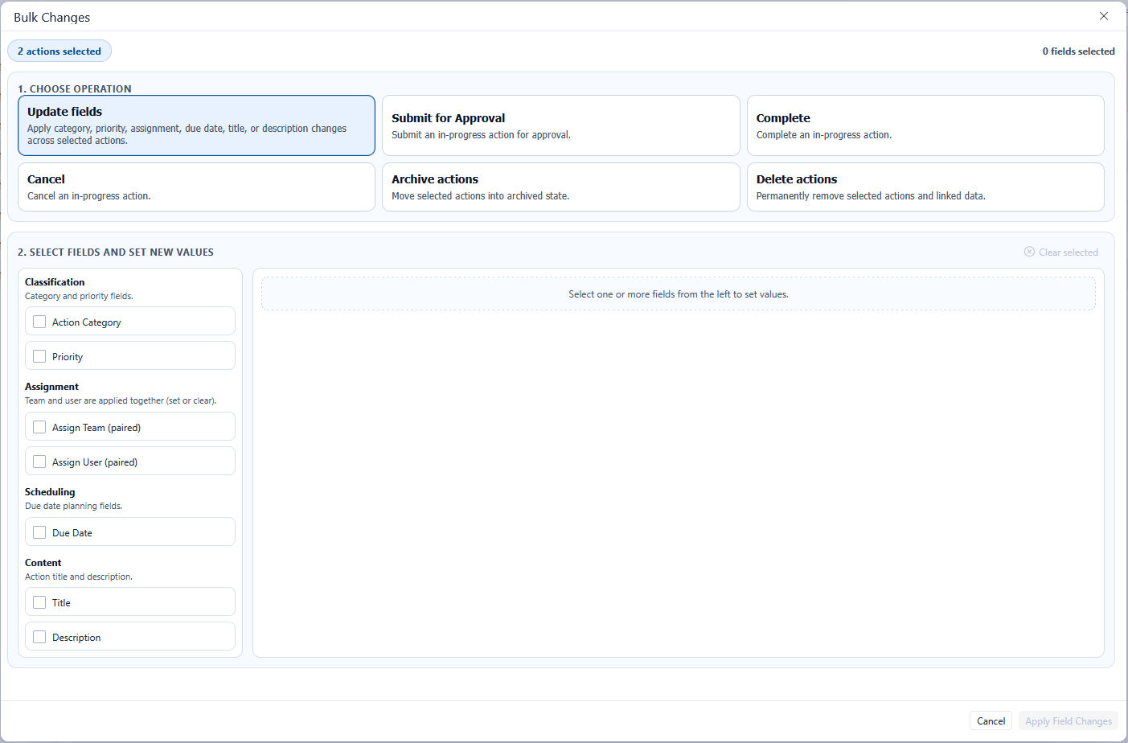Close the Bulk Changes dialog
1128x743 pixels.
[1104, 16]
